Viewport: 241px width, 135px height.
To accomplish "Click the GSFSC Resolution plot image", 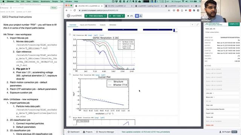I will 104,54.
